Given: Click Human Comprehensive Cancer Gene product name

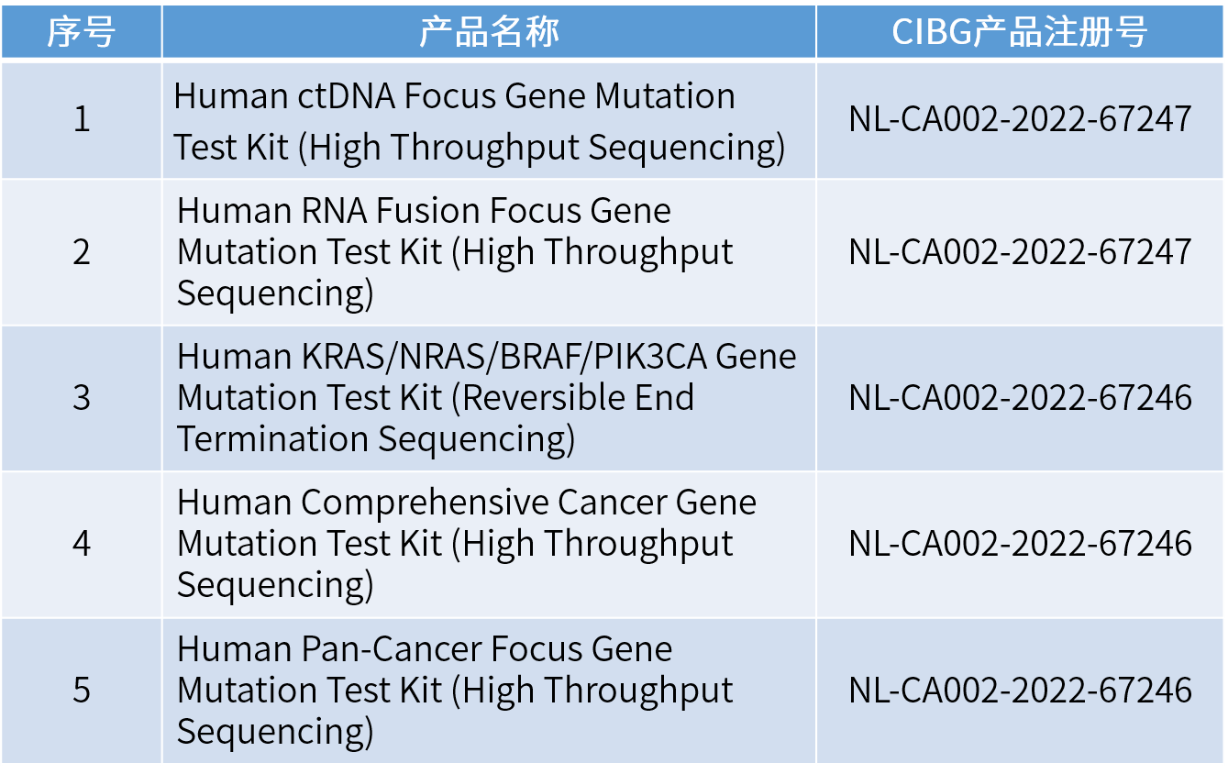Looking at the screenshot, I should 467,544.
